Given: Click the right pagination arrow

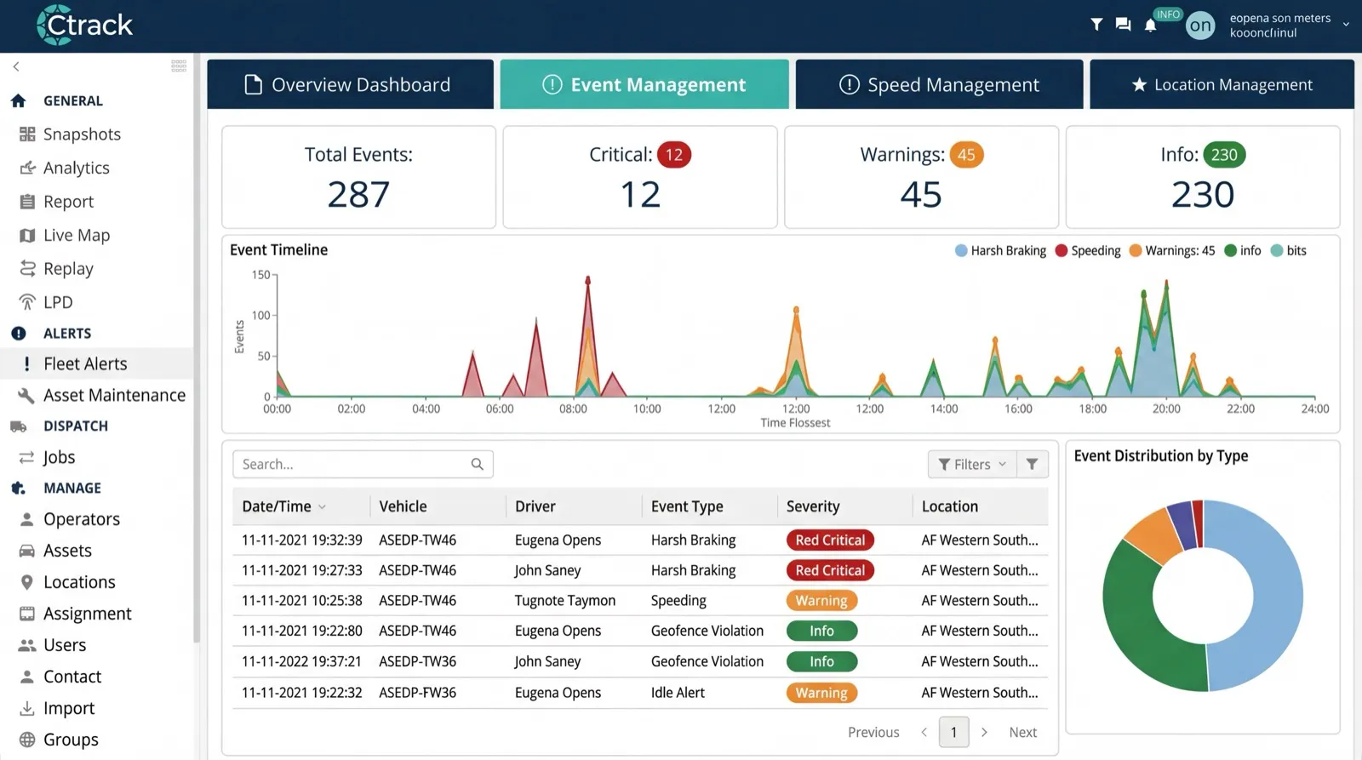Looking at the screenshot, I should click(x=984, y=732).
